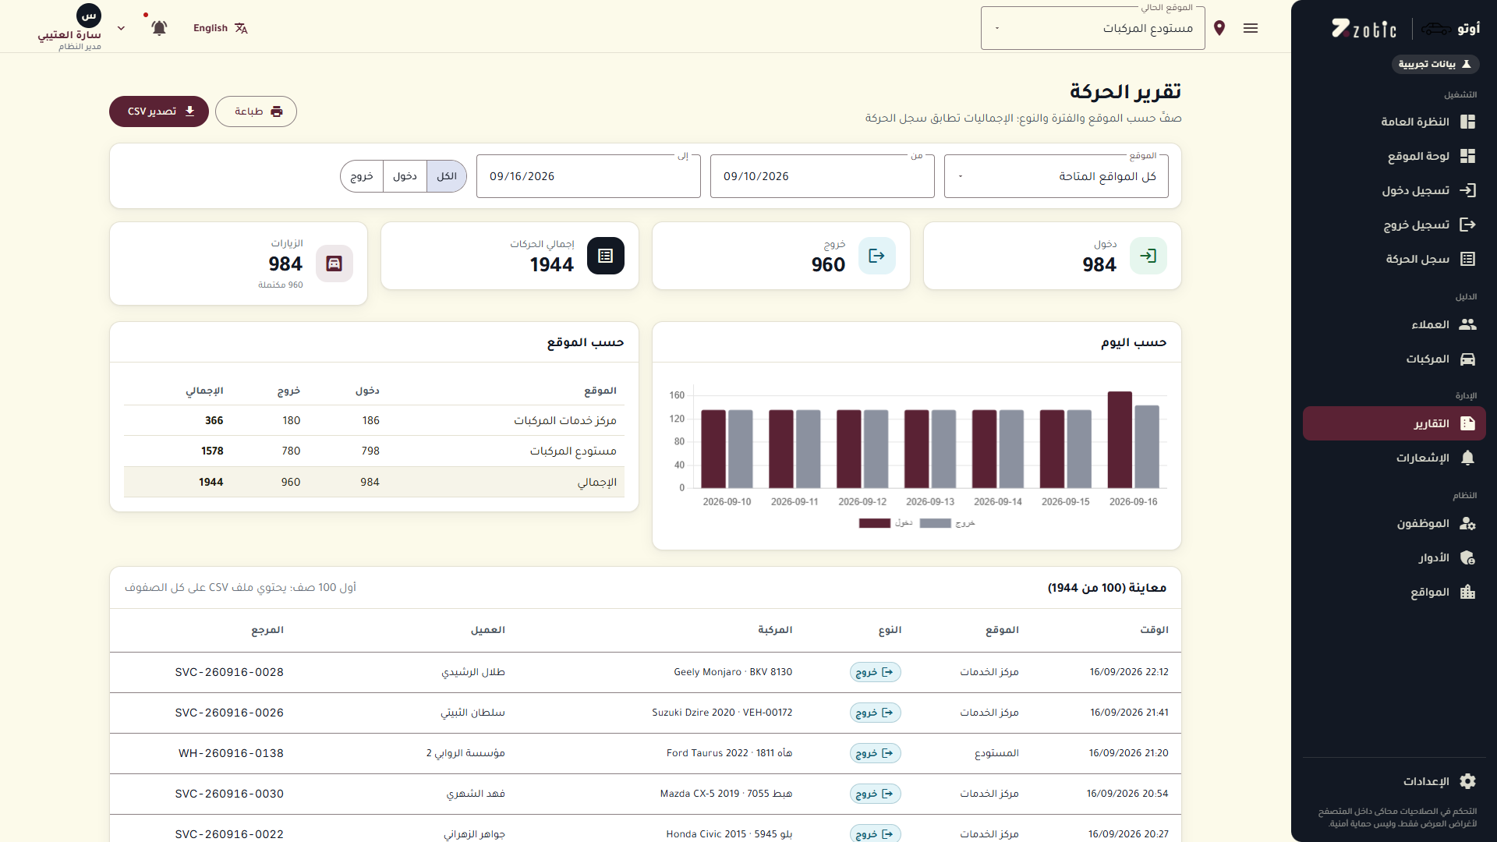The height and width of the screenshot is (842, 1497).
Task: Click الزيارات card icon
Action: (x=334, y=264)
